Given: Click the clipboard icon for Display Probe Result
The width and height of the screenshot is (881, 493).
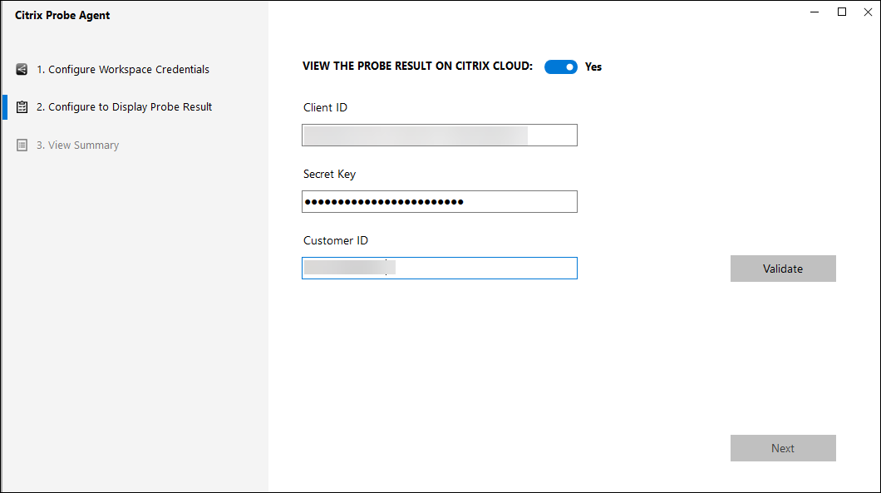Looking at the screenshot, I should 22,107.
